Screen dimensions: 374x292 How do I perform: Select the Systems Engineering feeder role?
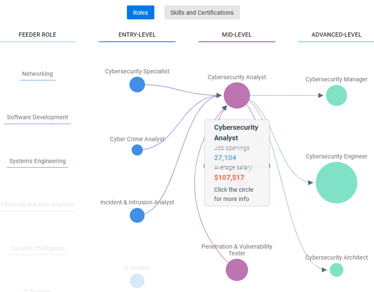[38, 161]
